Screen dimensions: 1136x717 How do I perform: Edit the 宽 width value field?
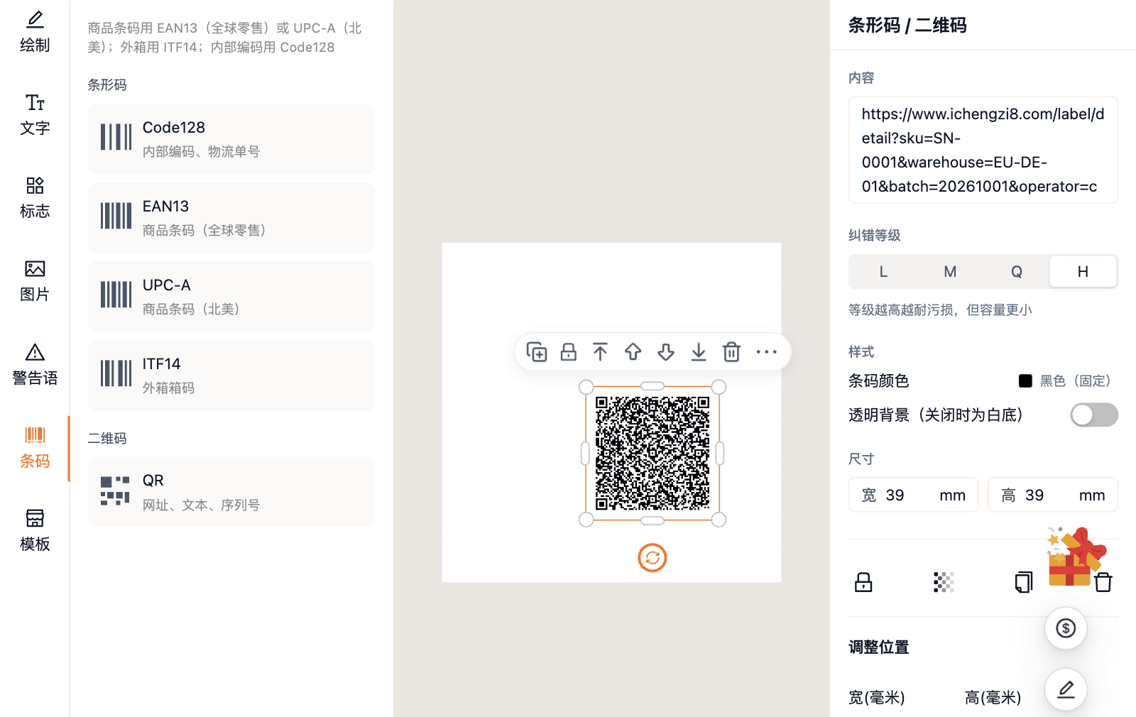(x=913, y=495)
